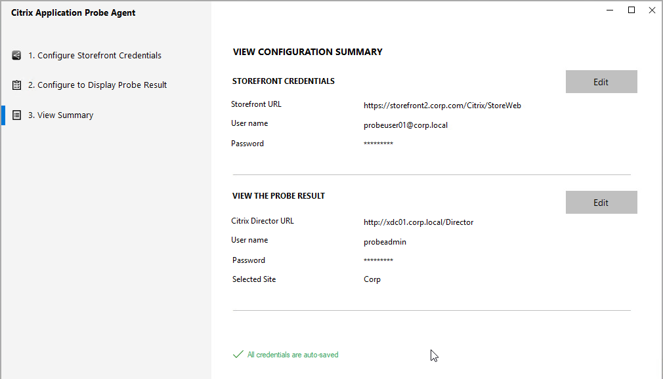
Task: Click the Selected Site value Corp
Action: [x=372, y=279]
